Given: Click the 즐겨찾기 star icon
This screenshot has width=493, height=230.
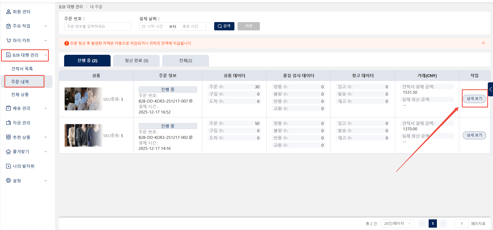Looking at the screenshot, I should tap(9, 152).
